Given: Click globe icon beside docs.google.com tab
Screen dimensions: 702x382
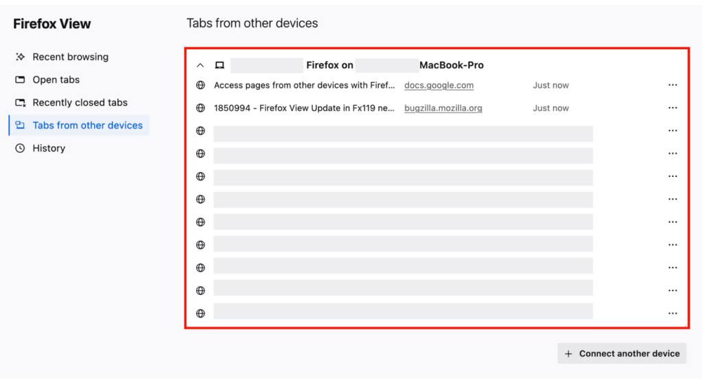Looking at the screenshot, I should click(x=200, y=86).
